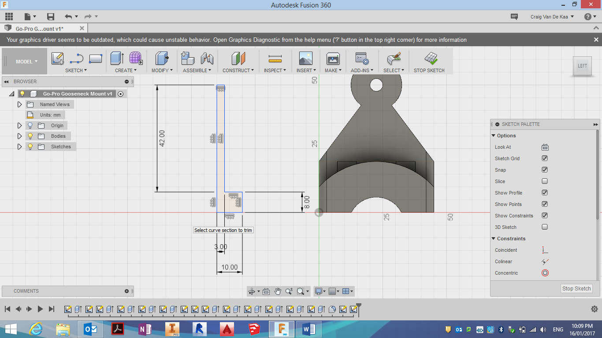The image size is (602, 338).
Task: Dismiss the graphics driver warning banner
Action: [x=596, y=40]
